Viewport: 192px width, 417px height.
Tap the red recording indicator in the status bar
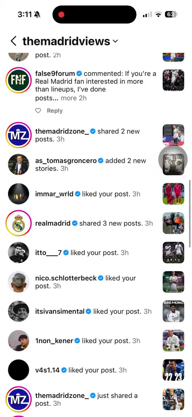click(x=61, y=14)
